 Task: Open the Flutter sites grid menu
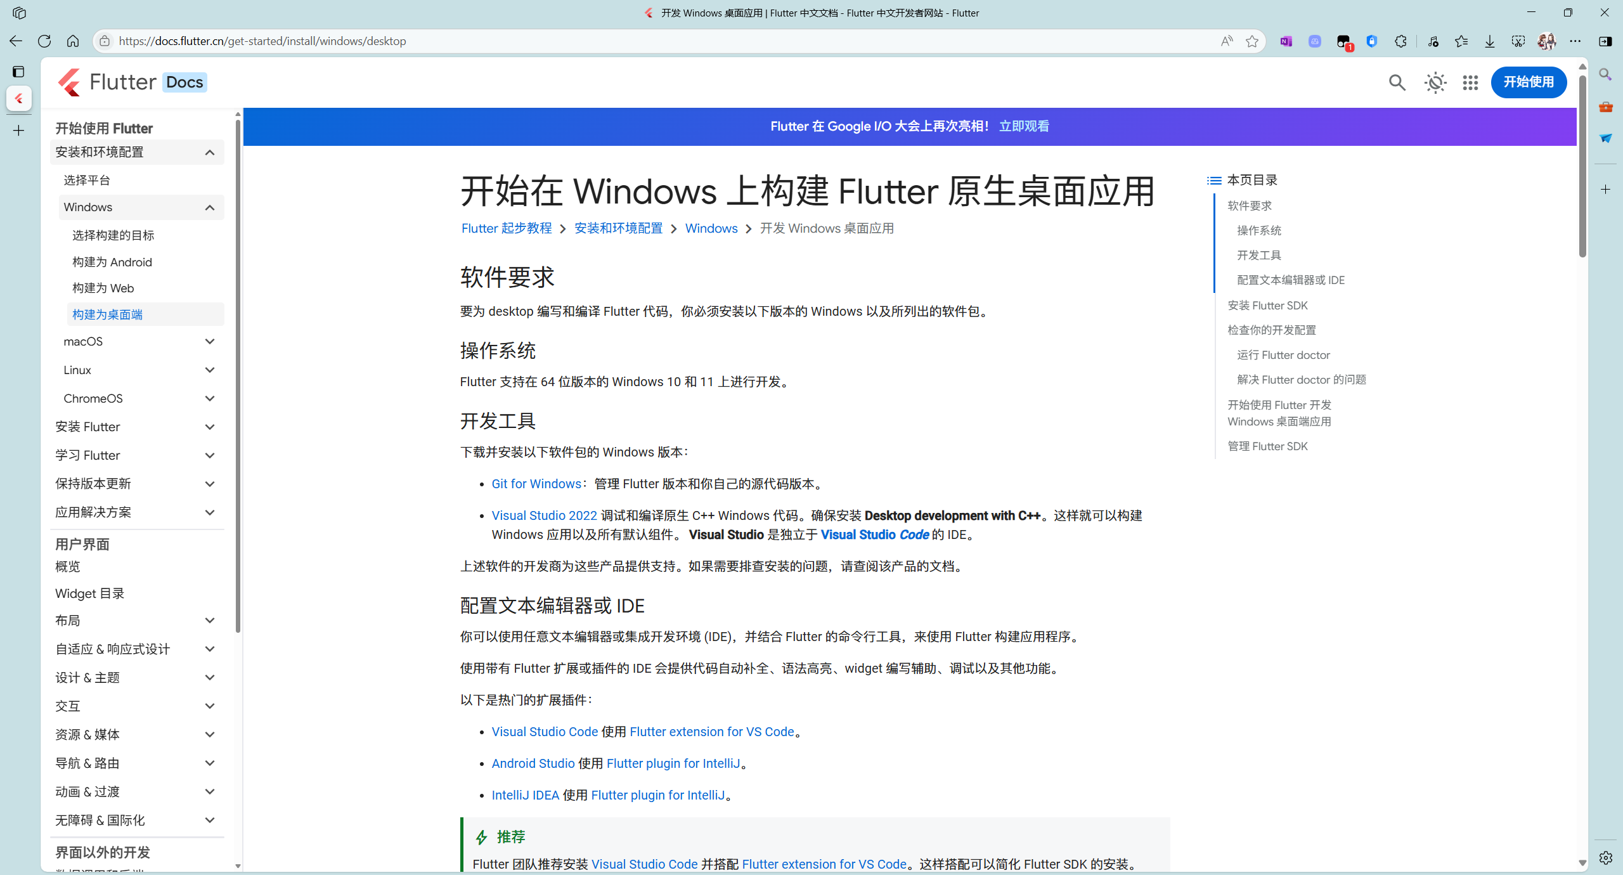(x=1470, y=82)
